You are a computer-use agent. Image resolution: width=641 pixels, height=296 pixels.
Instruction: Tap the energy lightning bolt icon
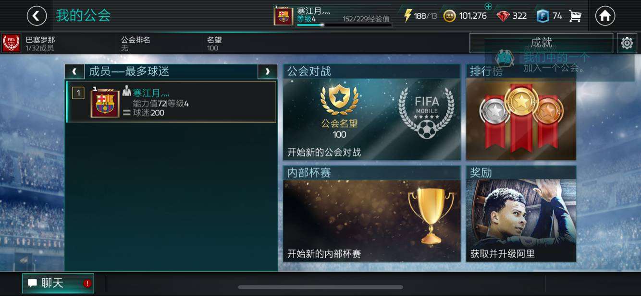click(x=407, y=16)
